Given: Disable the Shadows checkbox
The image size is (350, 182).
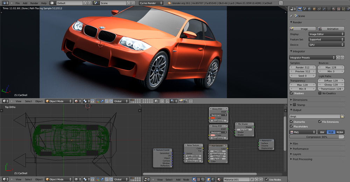Looking at the screenshot, I should click(x=292, y=93).
